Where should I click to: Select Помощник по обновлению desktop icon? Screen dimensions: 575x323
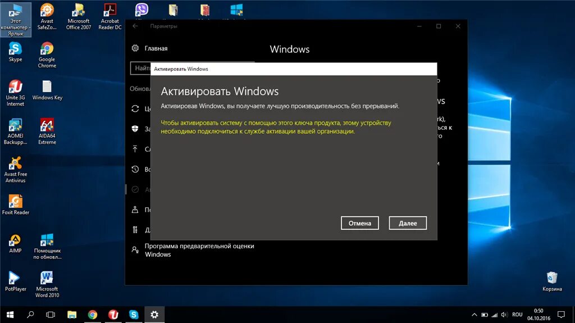pyautogui.click(x=47, y=246)
